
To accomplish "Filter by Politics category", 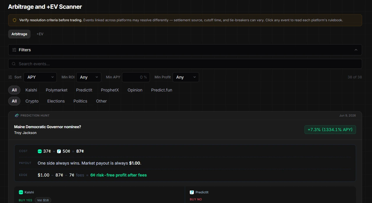I will pos(80,101).
